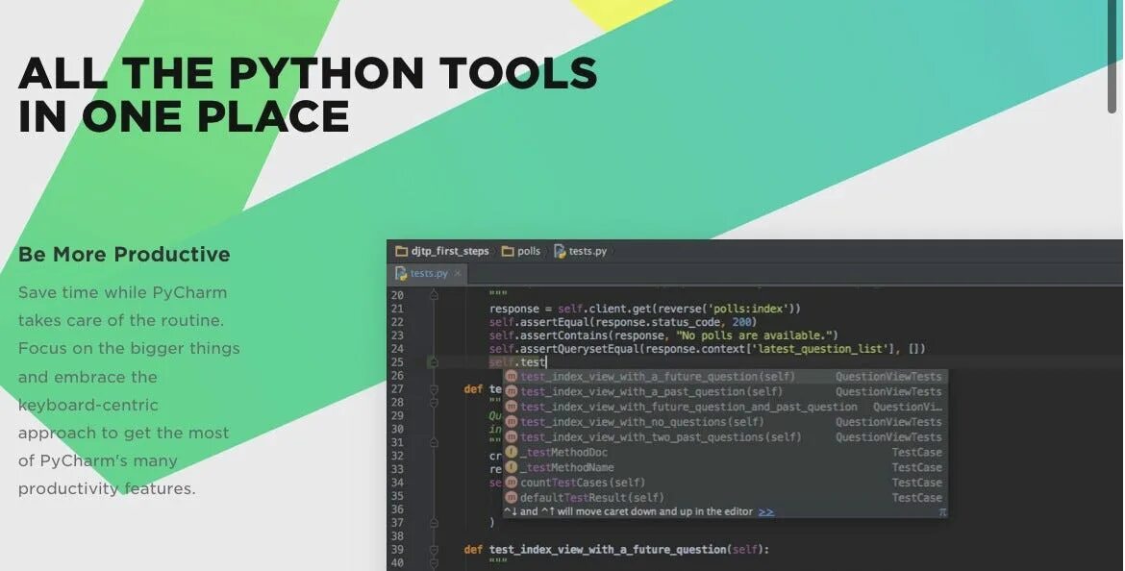This screenshot has height=571, width=1125.
Task: Toggle the fold marker at line 25
Action: coord(434,362)
